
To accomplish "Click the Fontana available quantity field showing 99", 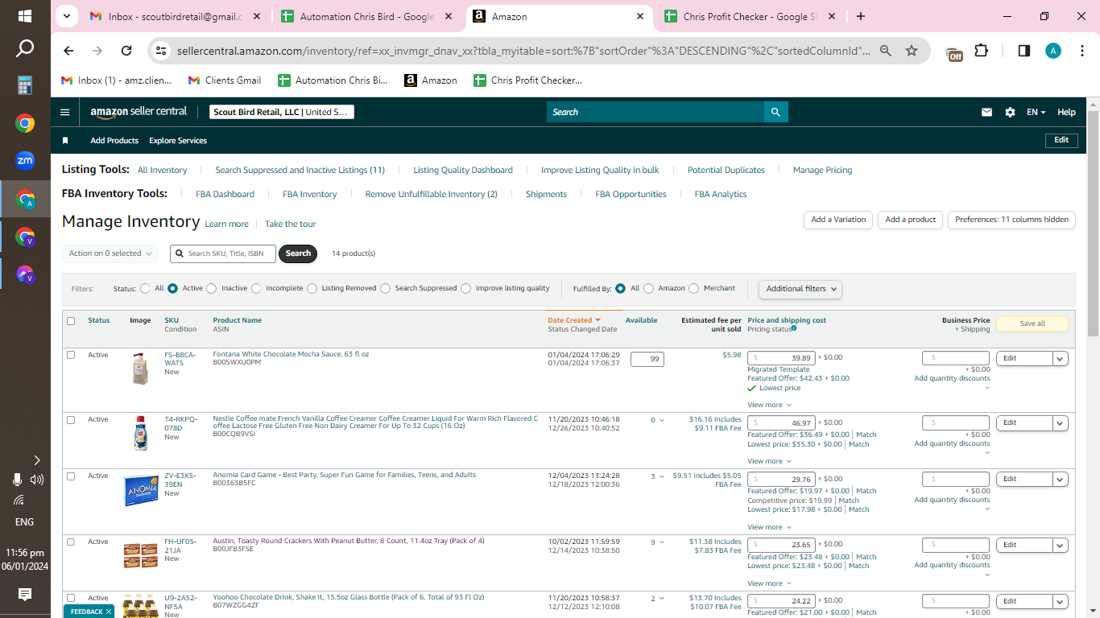I will pos(647,359).
